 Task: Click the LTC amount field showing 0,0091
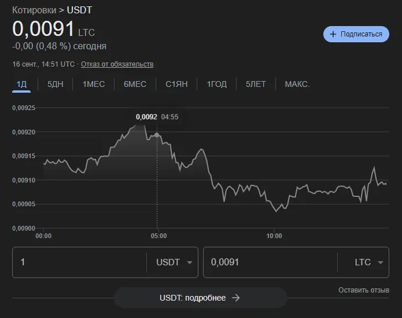[x=271, y=262]
